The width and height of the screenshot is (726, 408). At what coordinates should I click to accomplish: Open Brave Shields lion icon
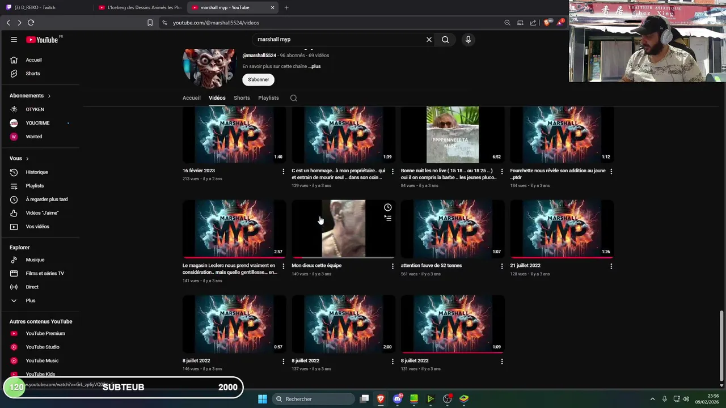[x=547, y=23]
